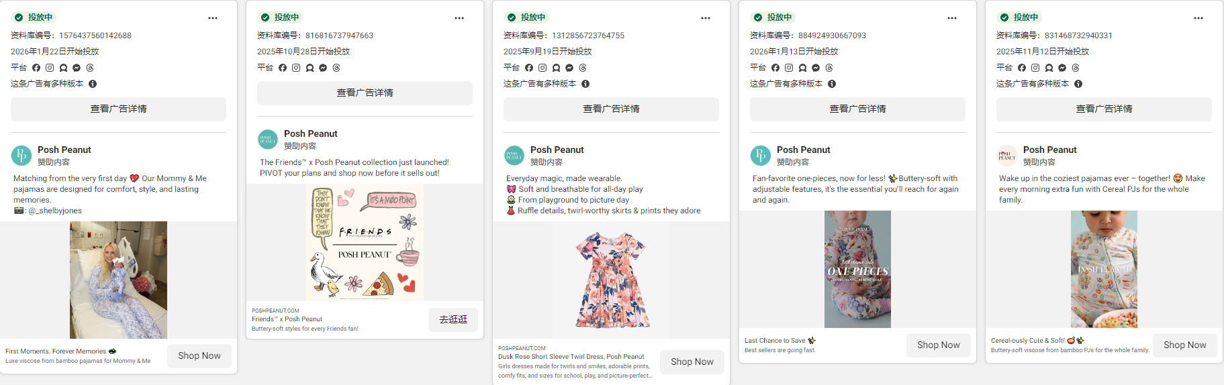This screenshot has width=1224, height=385.
Task: Click Threads icon on the Dusk Rose dress ad
Action: [583, 68]
